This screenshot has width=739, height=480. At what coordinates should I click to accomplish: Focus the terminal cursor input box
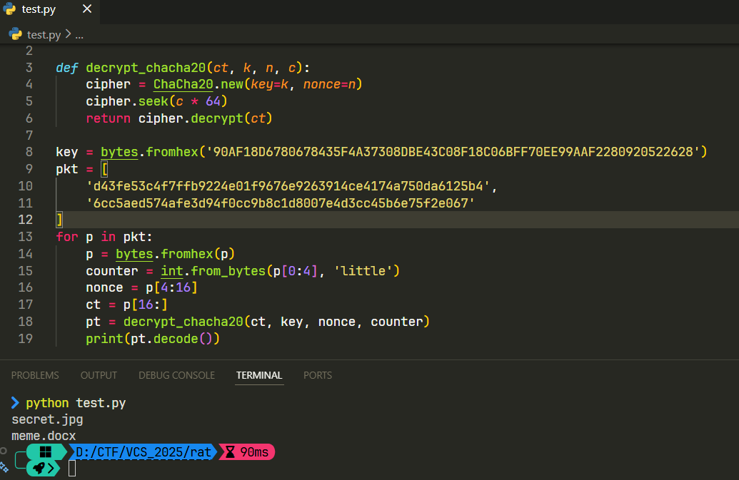[x=72, y=469]
